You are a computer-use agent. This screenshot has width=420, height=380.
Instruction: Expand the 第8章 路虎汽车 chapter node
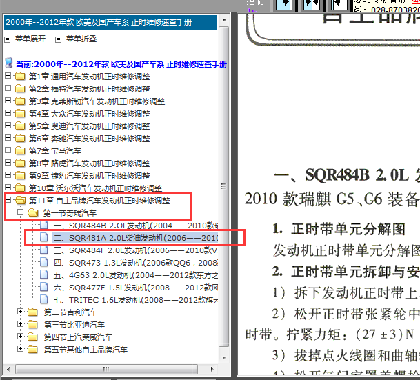tap(8, 163)
